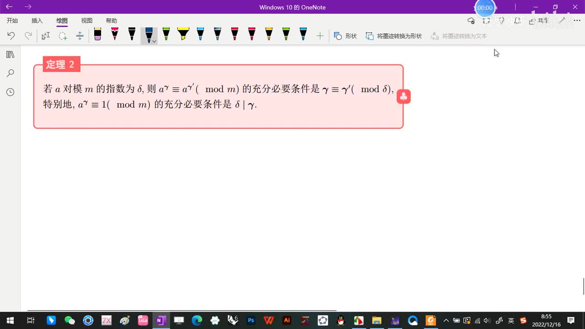Open the 开始 tab
This screenshot has height=329, width=585.
pos(12,21)
